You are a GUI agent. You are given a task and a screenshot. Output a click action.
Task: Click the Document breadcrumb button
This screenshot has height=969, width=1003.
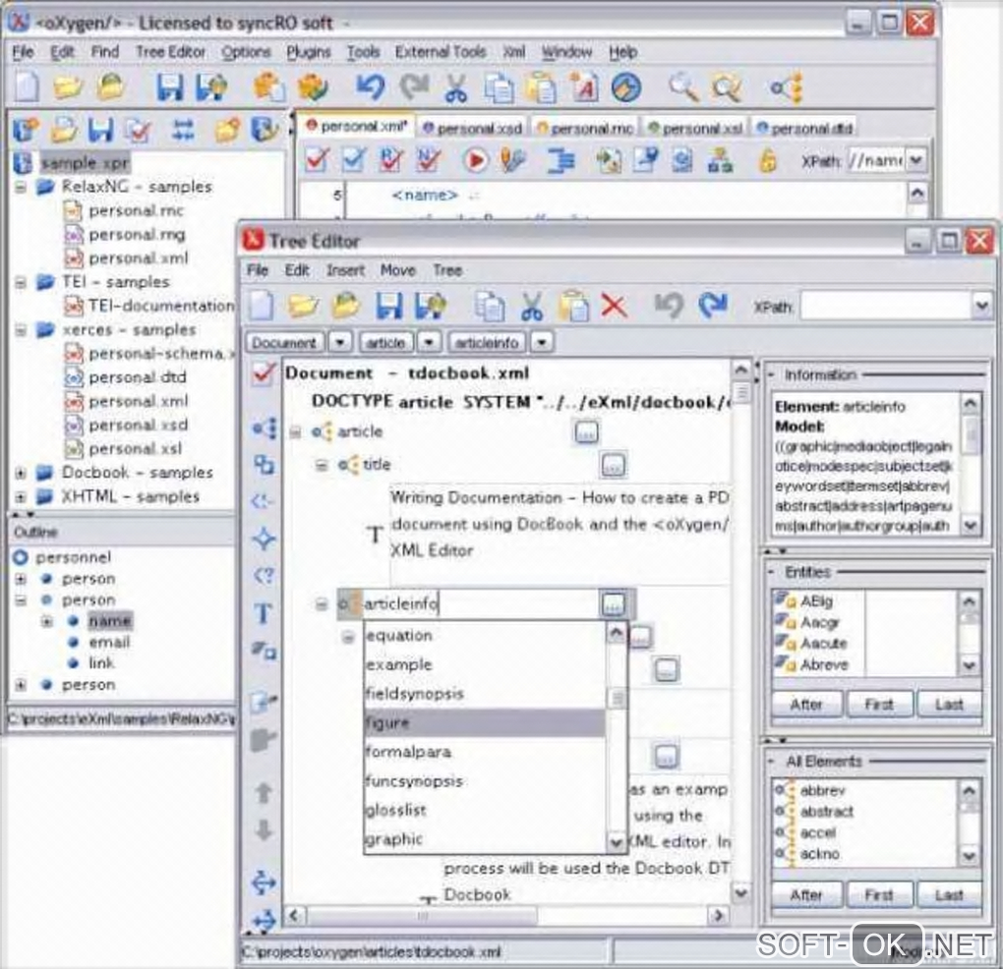[x=284, y=343]
